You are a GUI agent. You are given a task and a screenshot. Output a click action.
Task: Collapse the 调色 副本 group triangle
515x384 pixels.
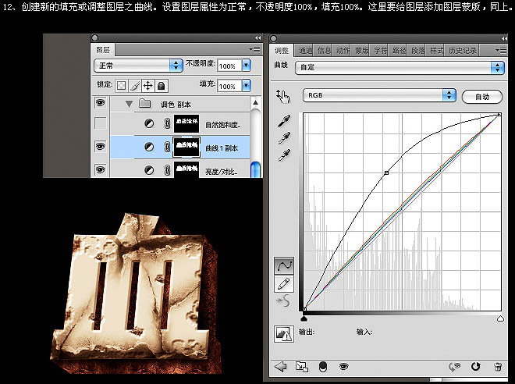pos(129,103)
